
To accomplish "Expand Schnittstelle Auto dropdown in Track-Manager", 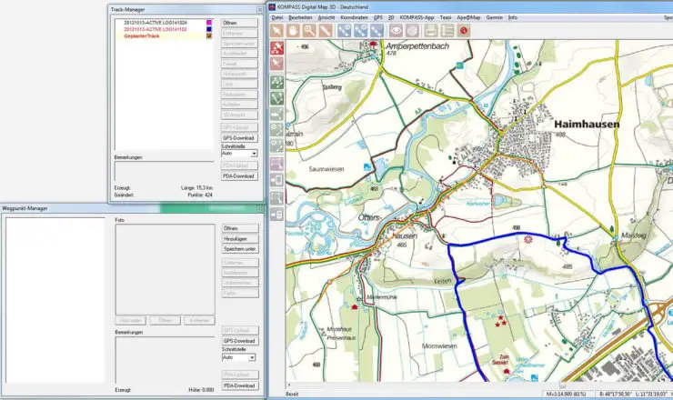I will [254, 154].
